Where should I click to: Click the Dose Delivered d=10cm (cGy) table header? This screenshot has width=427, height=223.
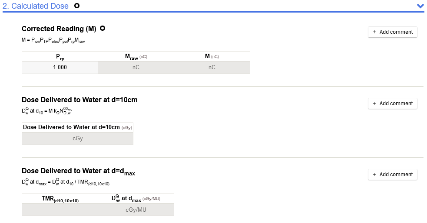click(78, 127)
